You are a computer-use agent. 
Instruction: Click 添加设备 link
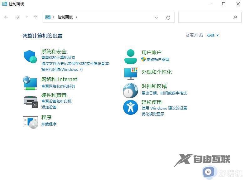(49, 107)
